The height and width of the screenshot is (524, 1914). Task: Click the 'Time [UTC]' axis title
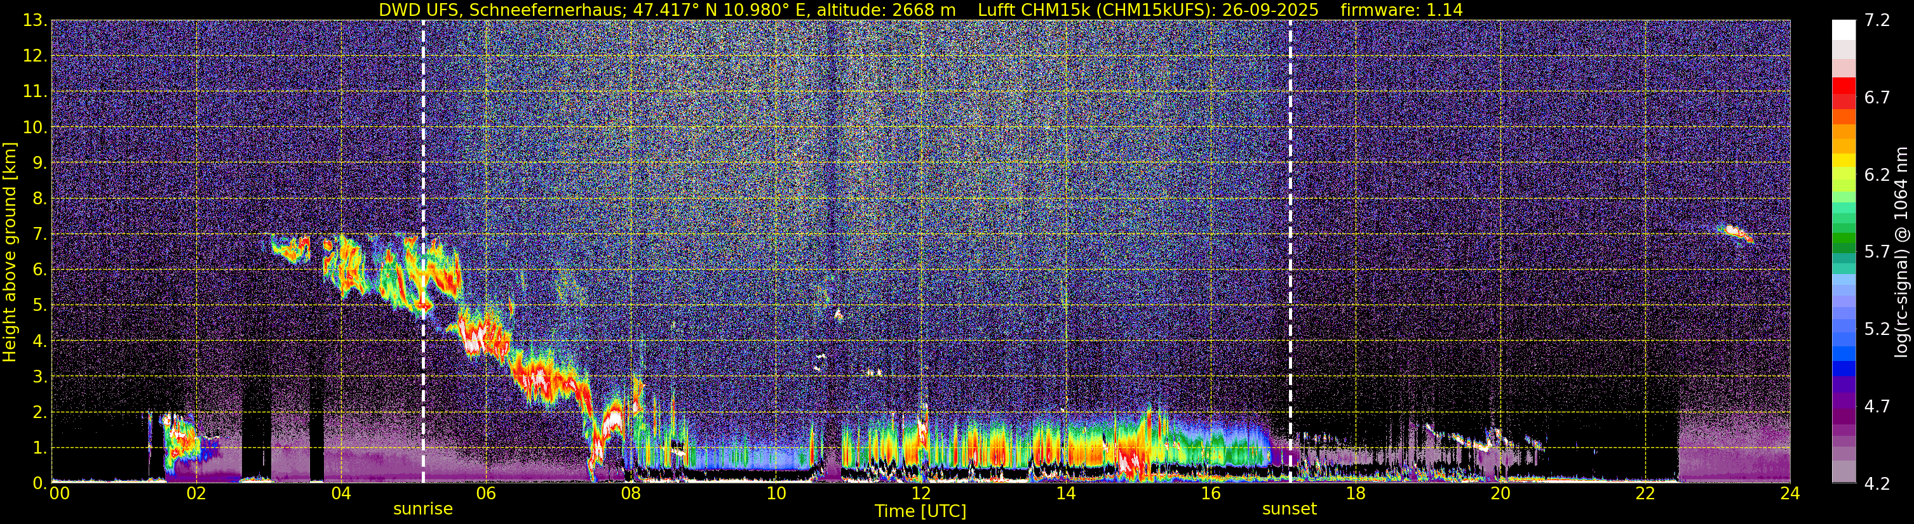click(x=920, y=511)
